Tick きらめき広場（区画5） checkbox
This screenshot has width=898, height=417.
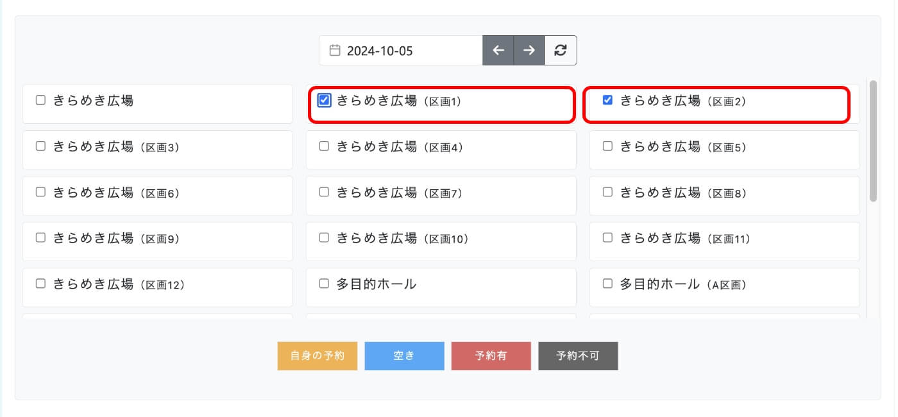point(608,146)
